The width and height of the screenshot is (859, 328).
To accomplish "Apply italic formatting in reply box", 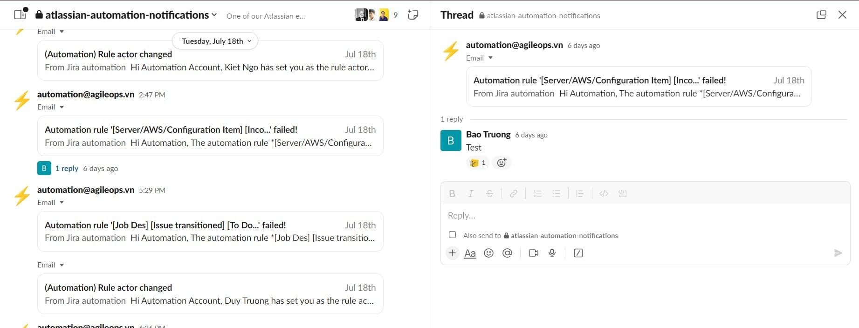I will click(471, 194).
